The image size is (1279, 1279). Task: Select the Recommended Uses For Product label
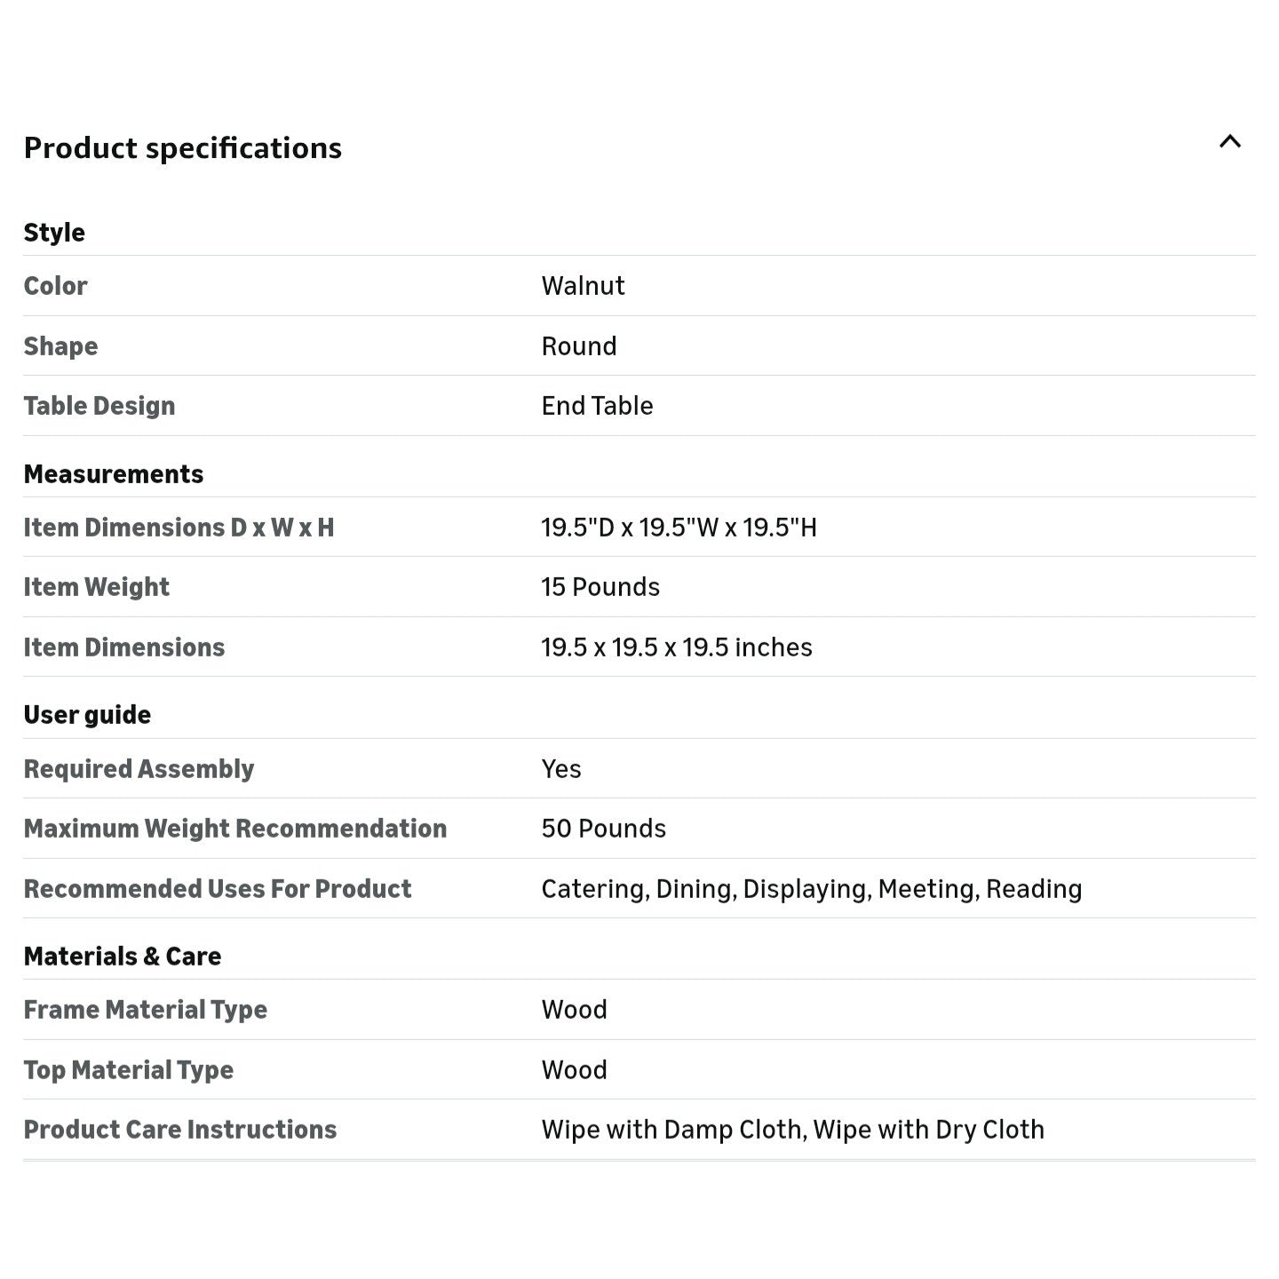click(218, 889)
